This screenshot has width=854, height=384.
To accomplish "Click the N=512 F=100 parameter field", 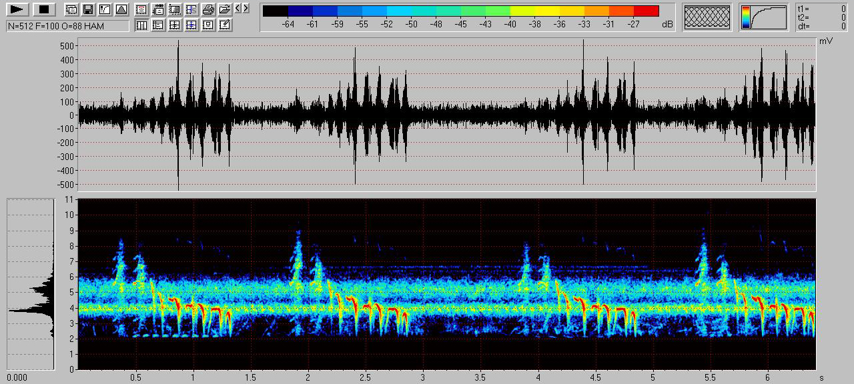I will 67,26.
